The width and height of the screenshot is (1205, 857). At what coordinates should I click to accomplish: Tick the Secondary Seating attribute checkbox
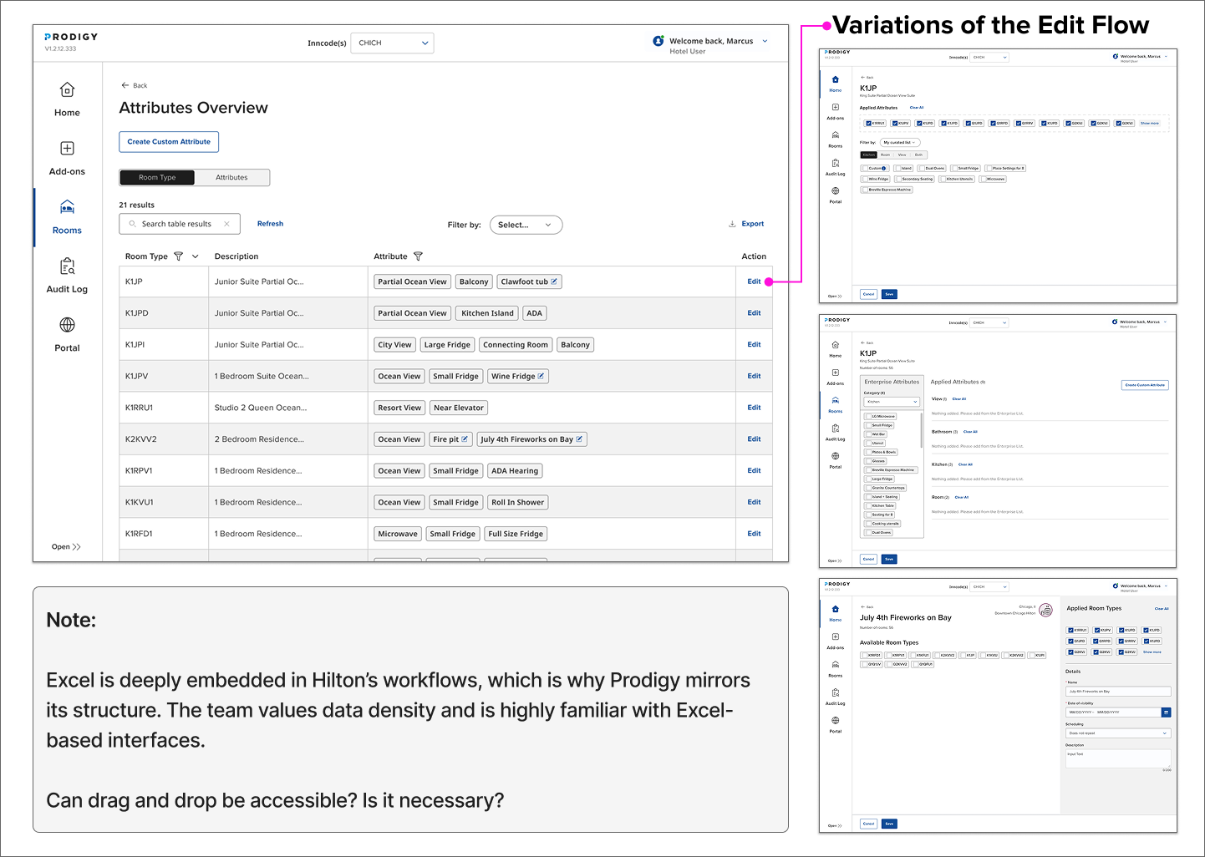pyautogui.click(x=897, y=179)
